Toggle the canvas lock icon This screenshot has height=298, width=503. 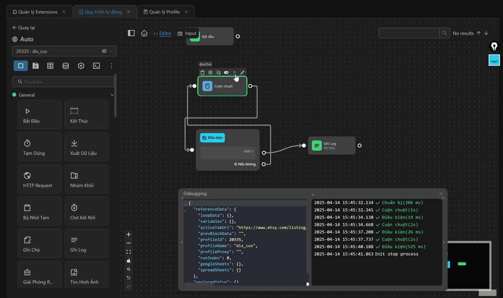pyautogui.click(x=129, y=260)
